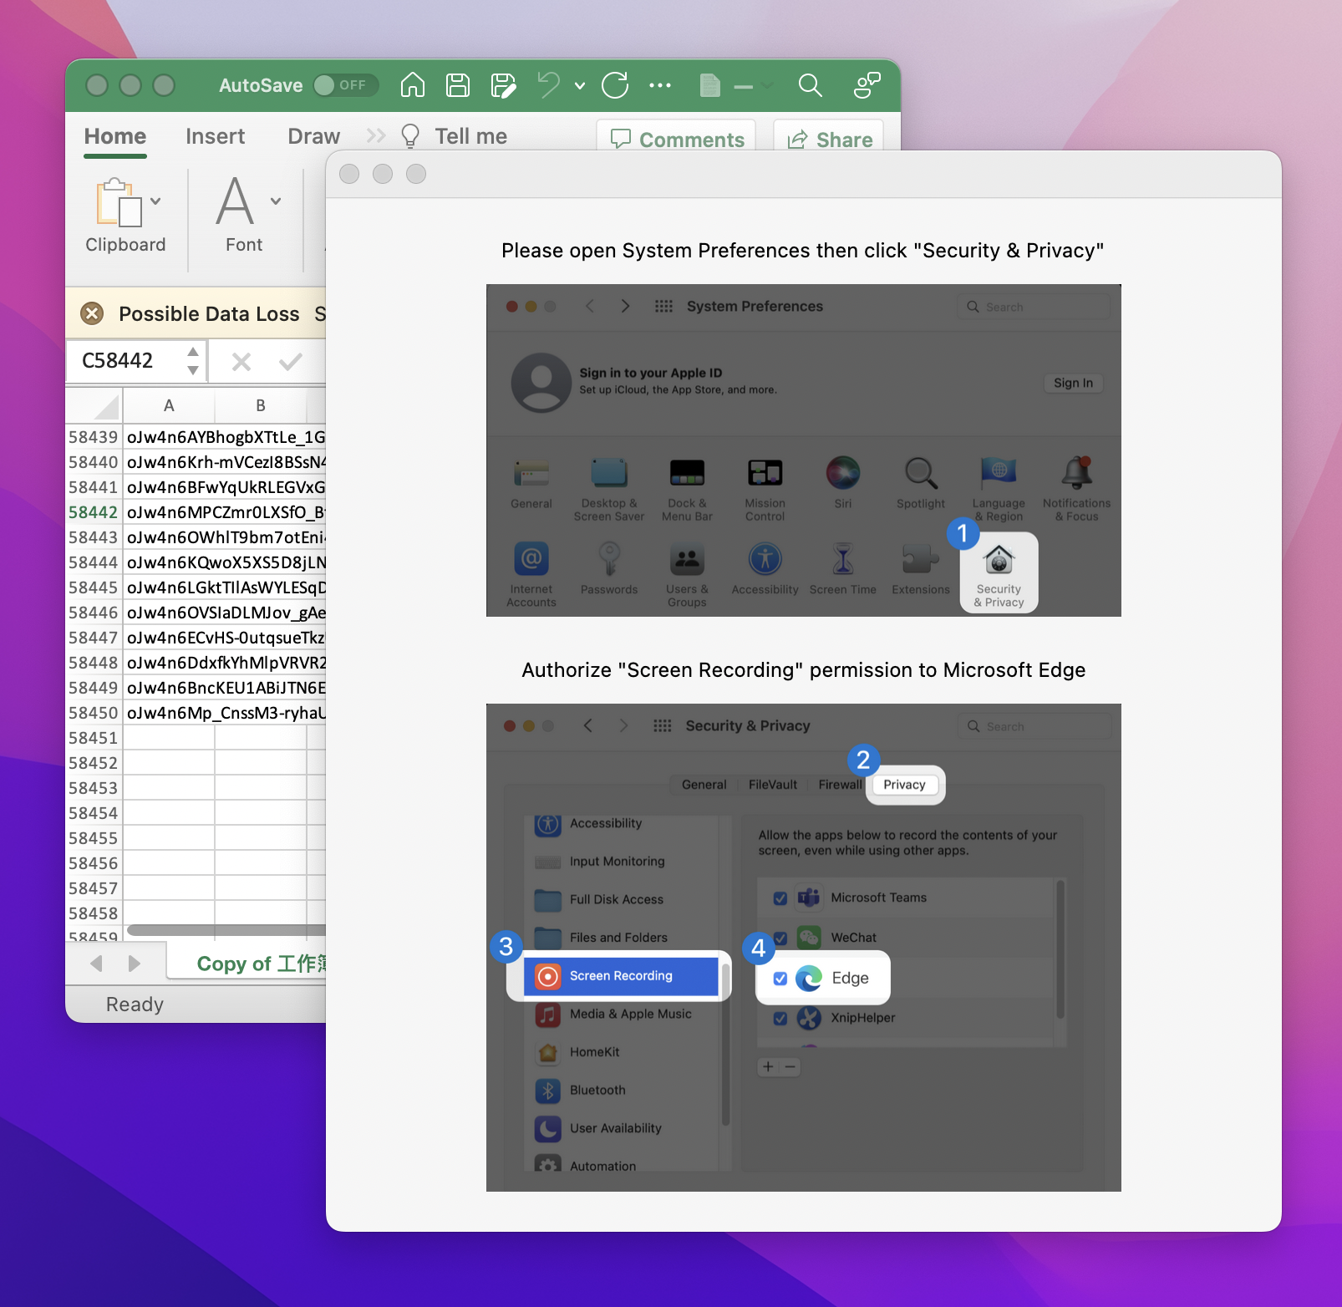This screenshot has height=1307, width=1342.
Task: Click the highlighted Privacy tab in image
Action: click(905, 785)
